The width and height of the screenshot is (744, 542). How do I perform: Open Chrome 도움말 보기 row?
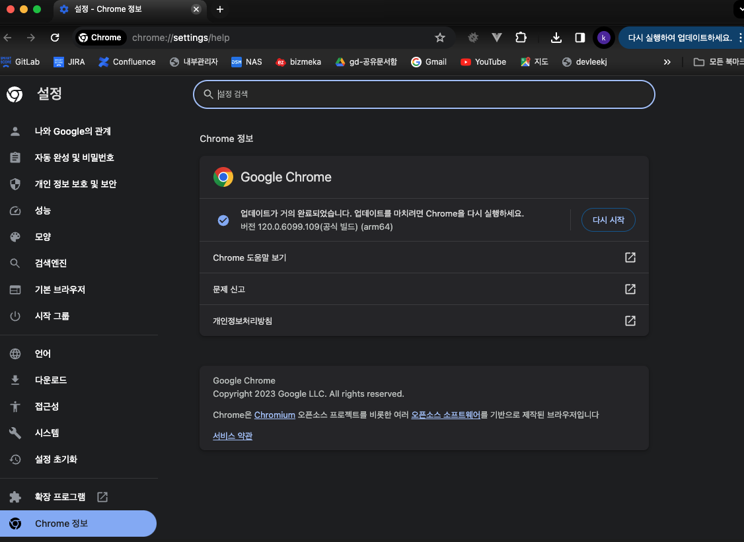424,257
